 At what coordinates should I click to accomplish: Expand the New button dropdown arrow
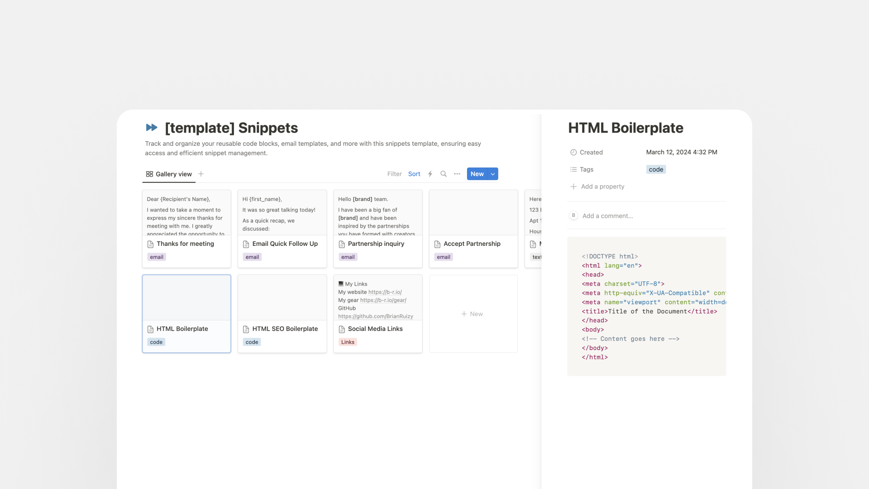(x=493, y=174)
